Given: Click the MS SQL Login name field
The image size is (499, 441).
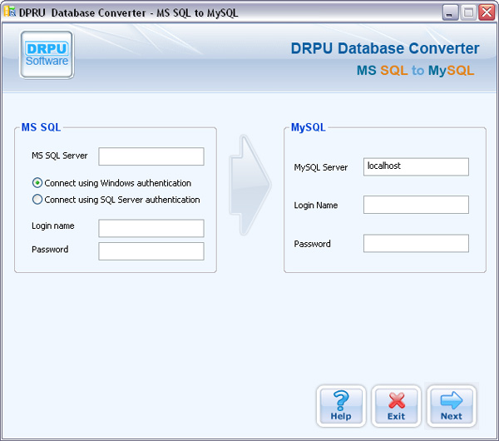Looking at the screenshot, I should pos(151,228).
